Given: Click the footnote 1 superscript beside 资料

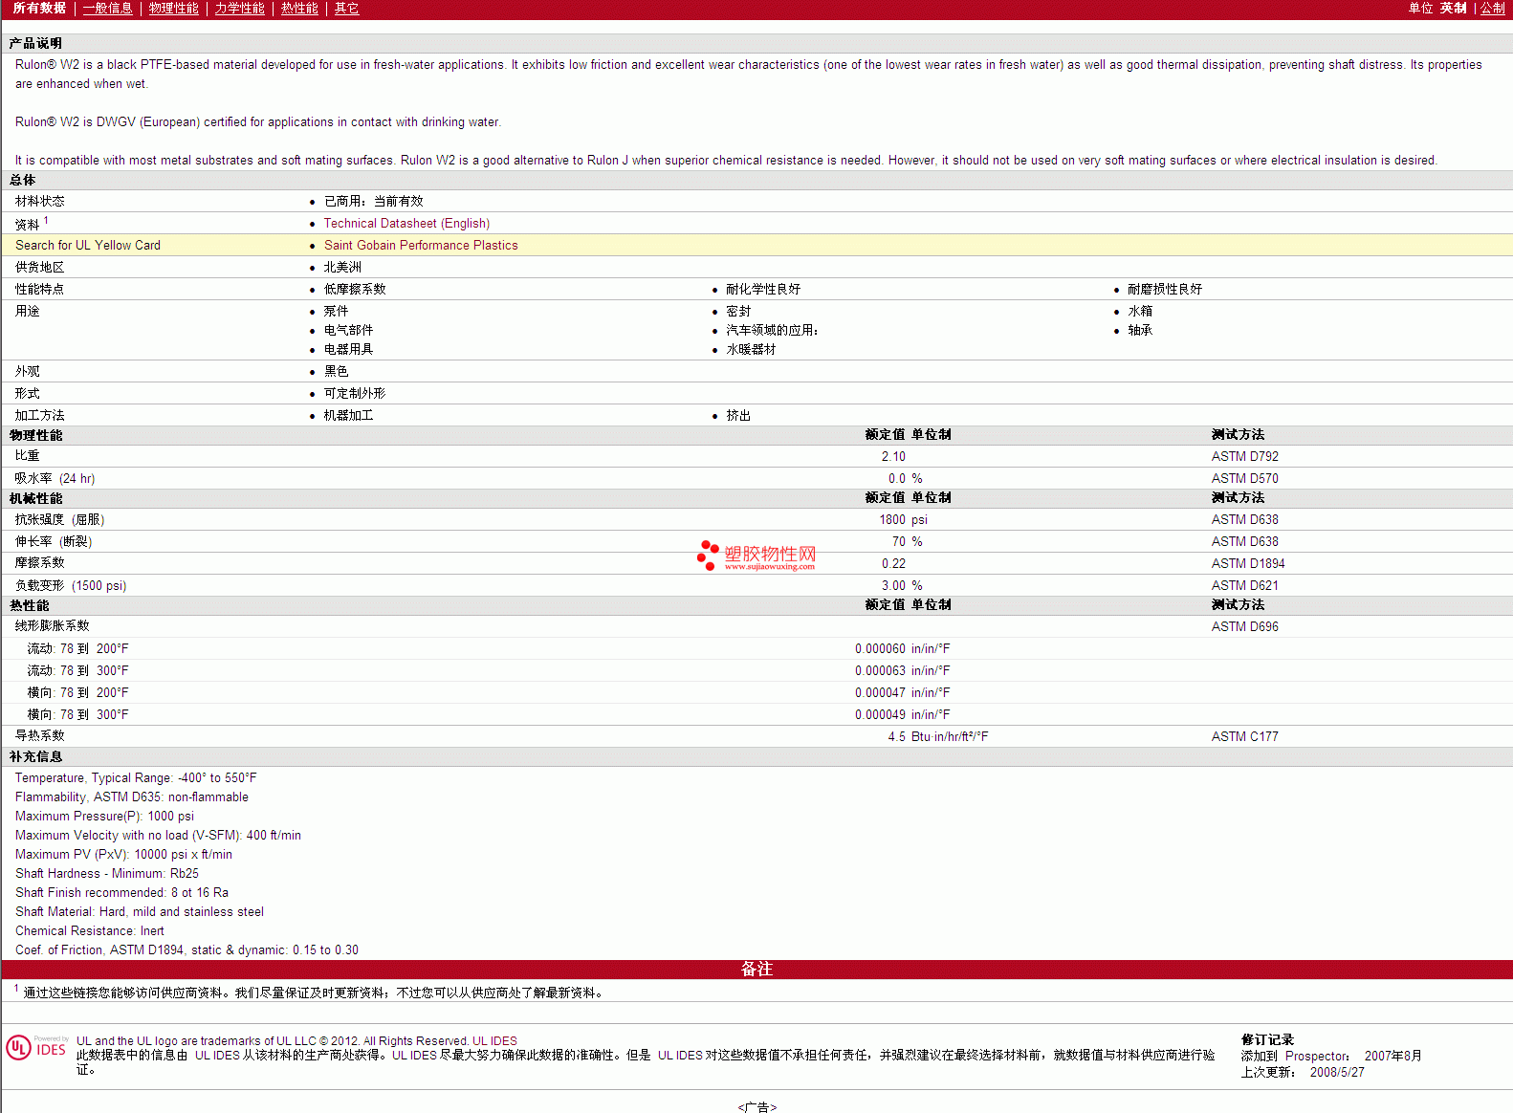Looking at the screenshot, I should pos(46,220).
